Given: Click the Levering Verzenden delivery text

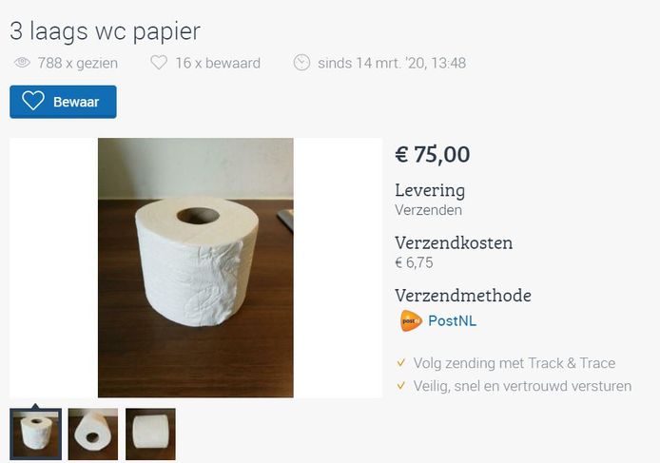Looking at the screenshot, I should point(430,200).
